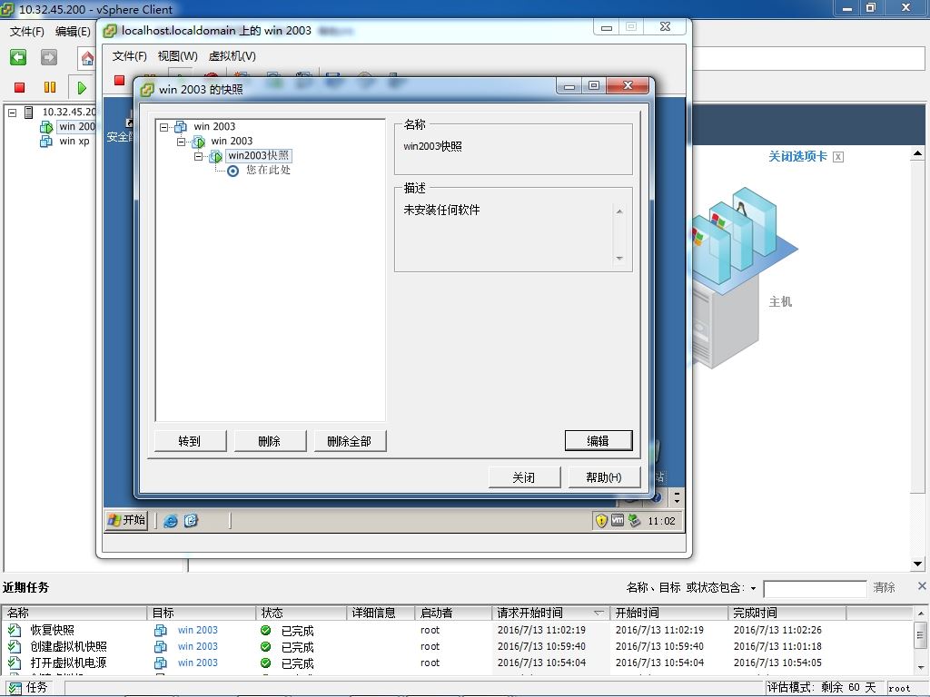Close recent tasks panel with X
Viewport: 930px width, 697px height.
[x=922, y=585]
